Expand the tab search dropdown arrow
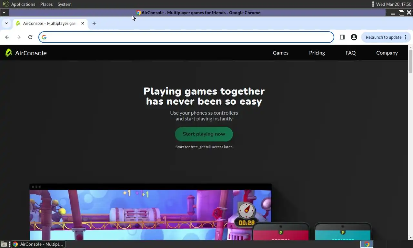 coord(6,23)
